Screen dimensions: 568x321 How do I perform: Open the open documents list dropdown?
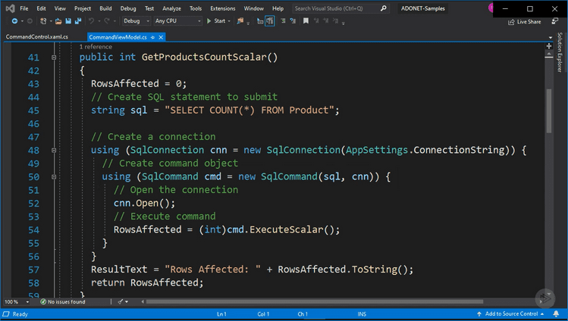pyautogui.click(x=551, y=37)
